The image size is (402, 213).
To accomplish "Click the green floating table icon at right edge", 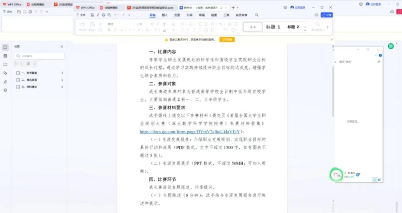I will (390, 46).
